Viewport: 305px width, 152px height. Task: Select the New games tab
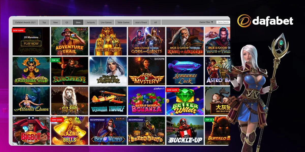coord(55,22)
